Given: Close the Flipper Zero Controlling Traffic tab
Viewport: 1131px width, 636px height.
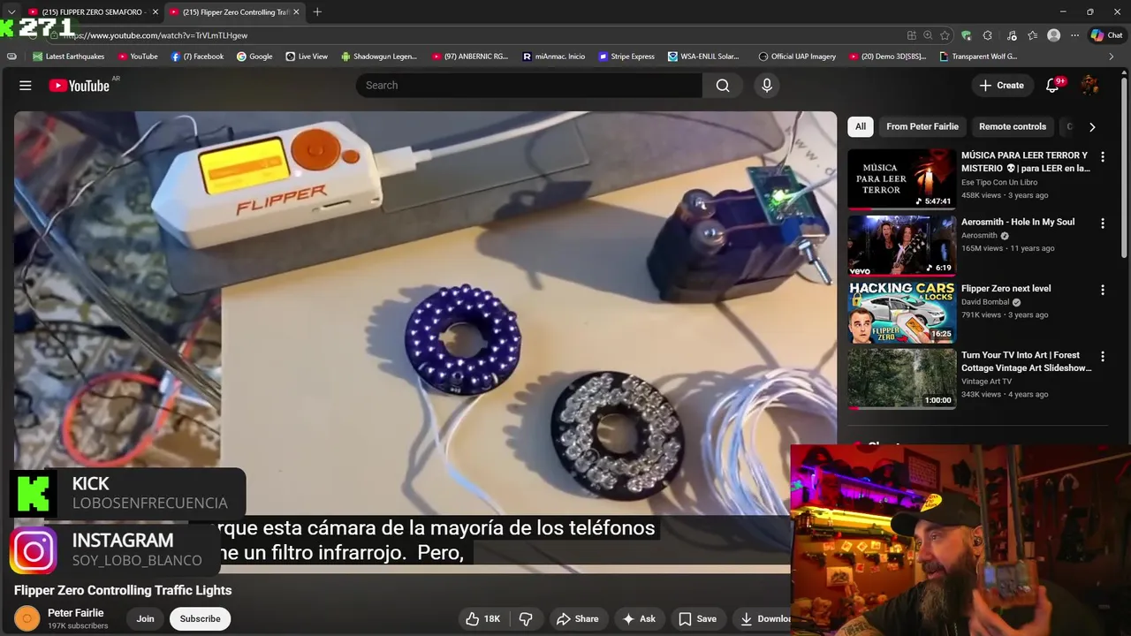Looking at the screenshot, I should click(296, 12).
